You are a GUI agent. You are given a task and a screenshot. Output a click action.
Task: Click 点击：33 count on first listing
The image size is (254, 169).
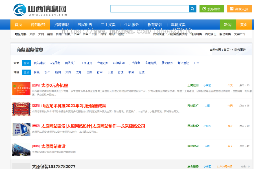244,85
